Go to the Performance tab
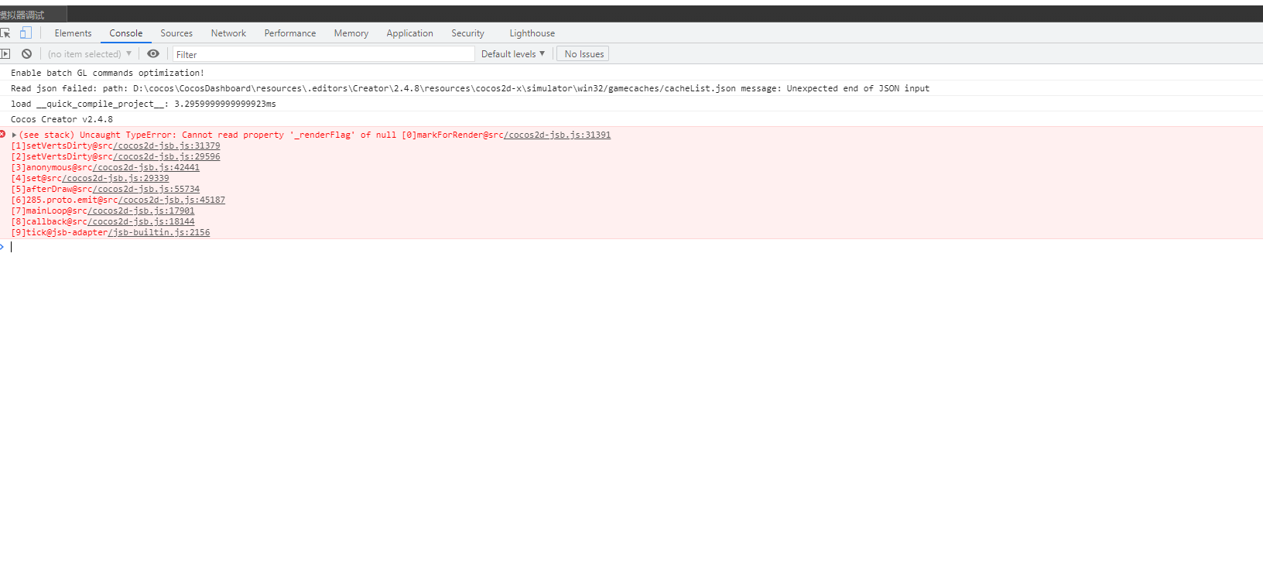This screenshot has width=1263, height=582. click(x=290, y=33)
